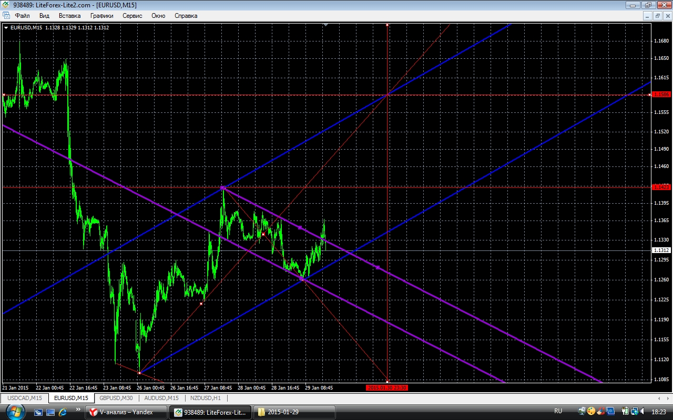Screen dimensions: 673x420
Task: Click the red vertical line date label
Action: 387,387
